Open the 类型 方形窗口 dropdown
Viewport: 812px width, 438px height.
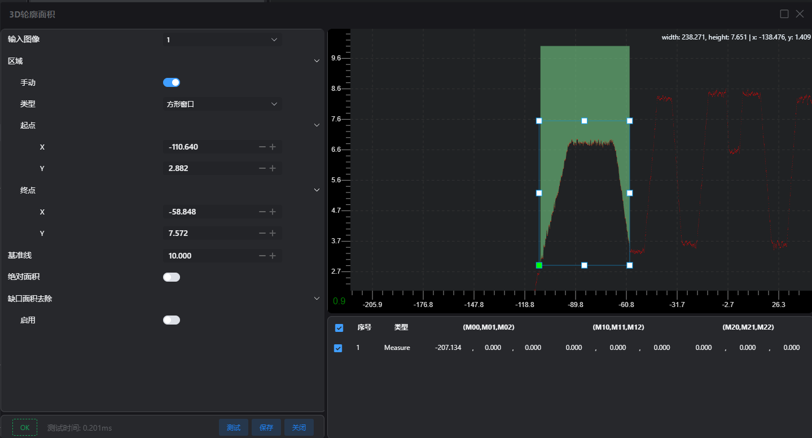tap(222, 104)
